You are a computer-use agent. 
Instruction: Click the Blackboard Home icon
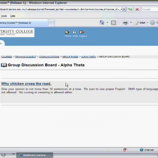click(x=67, y=32)
